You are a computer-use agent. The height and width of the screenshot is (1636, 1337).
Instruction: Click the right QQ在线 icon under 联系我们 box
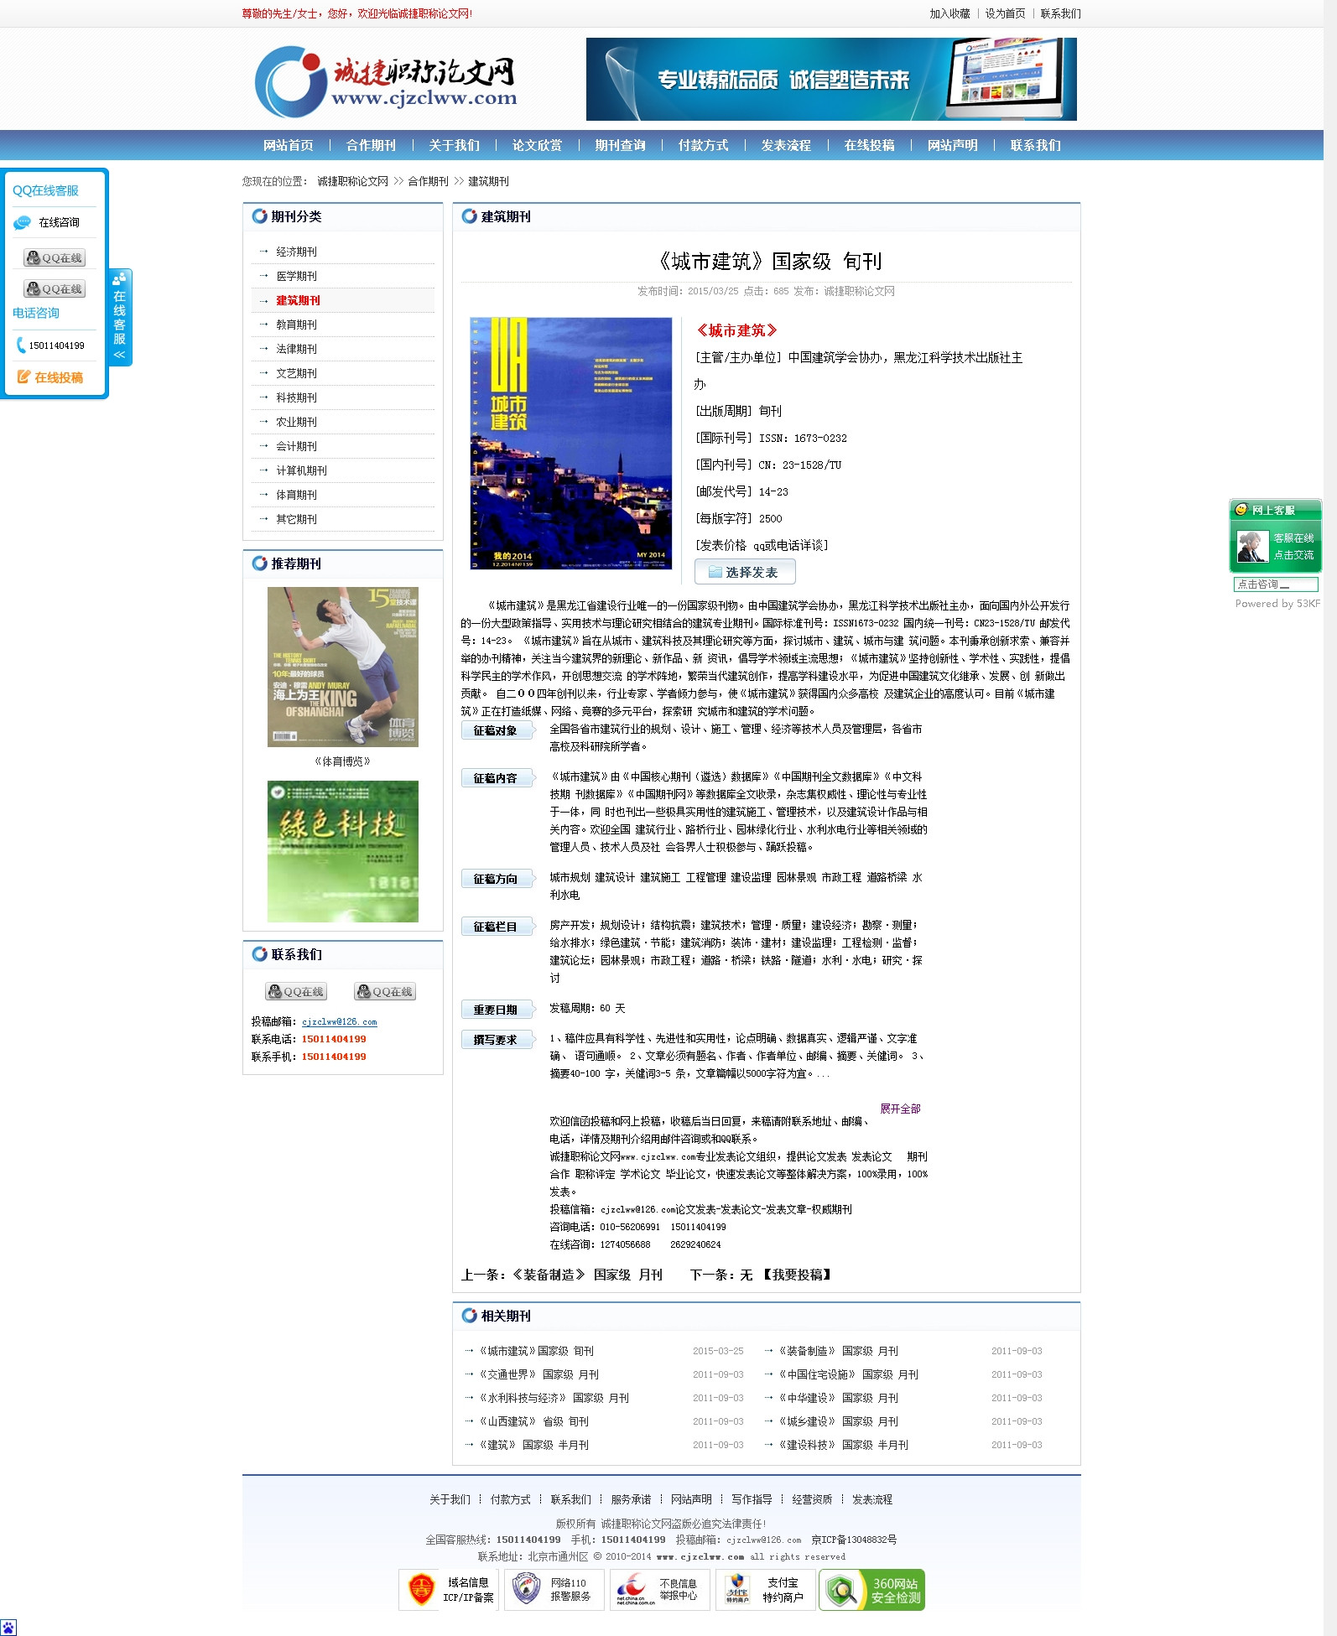point(385,991)
